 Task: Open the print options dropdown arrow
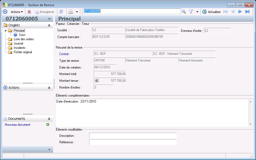pos(77,12)
